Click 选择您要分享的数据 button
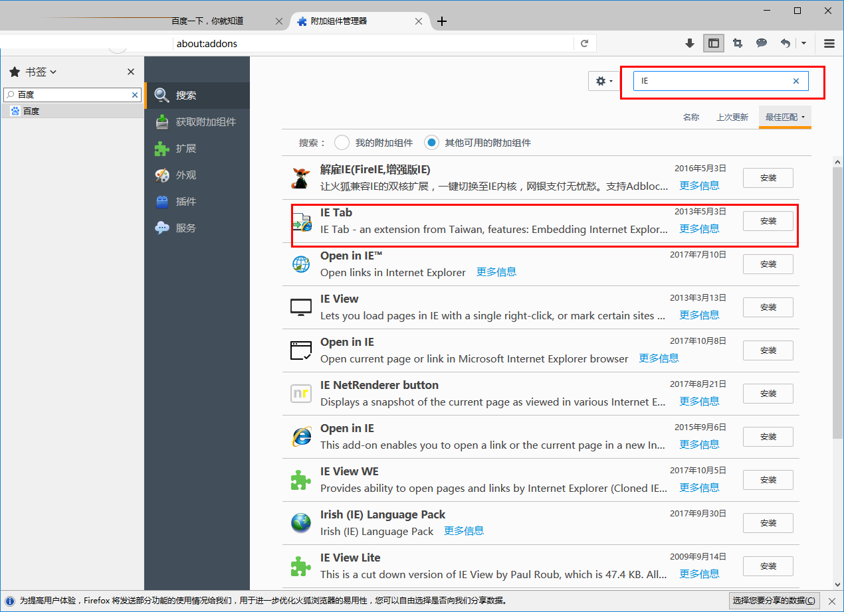844x612 pixels. [774, 601]
